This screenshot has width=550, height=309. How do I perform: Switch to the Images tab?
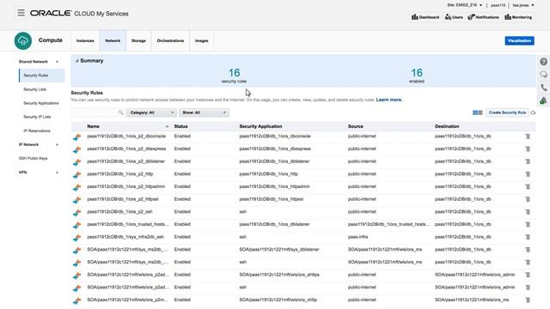[x=202, y=40]
